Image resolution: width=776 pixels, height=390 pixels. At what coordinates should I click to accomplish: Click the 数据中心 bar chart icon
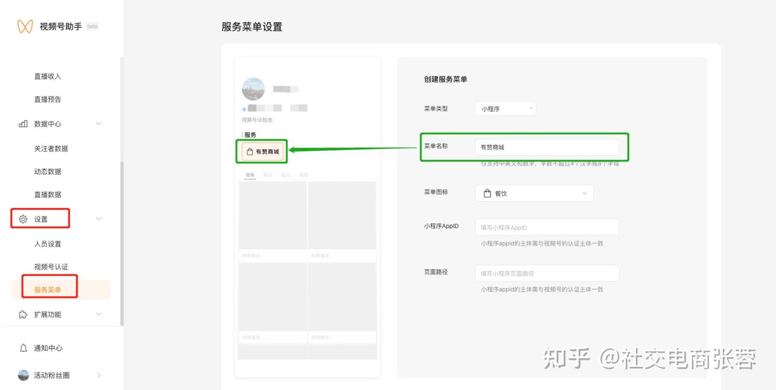(x=23, y=124)
